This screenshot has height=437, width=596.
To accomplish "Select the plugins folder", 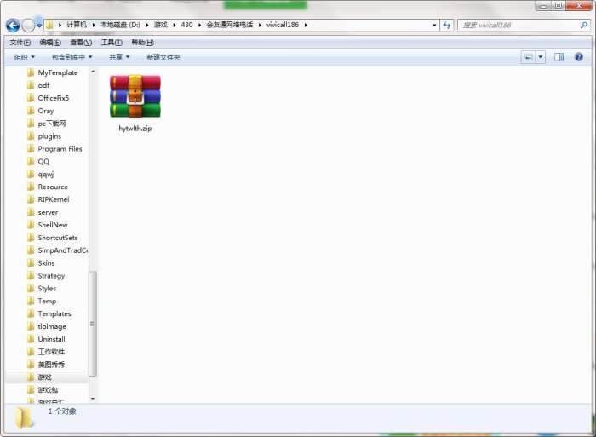I will click(49, 136).
